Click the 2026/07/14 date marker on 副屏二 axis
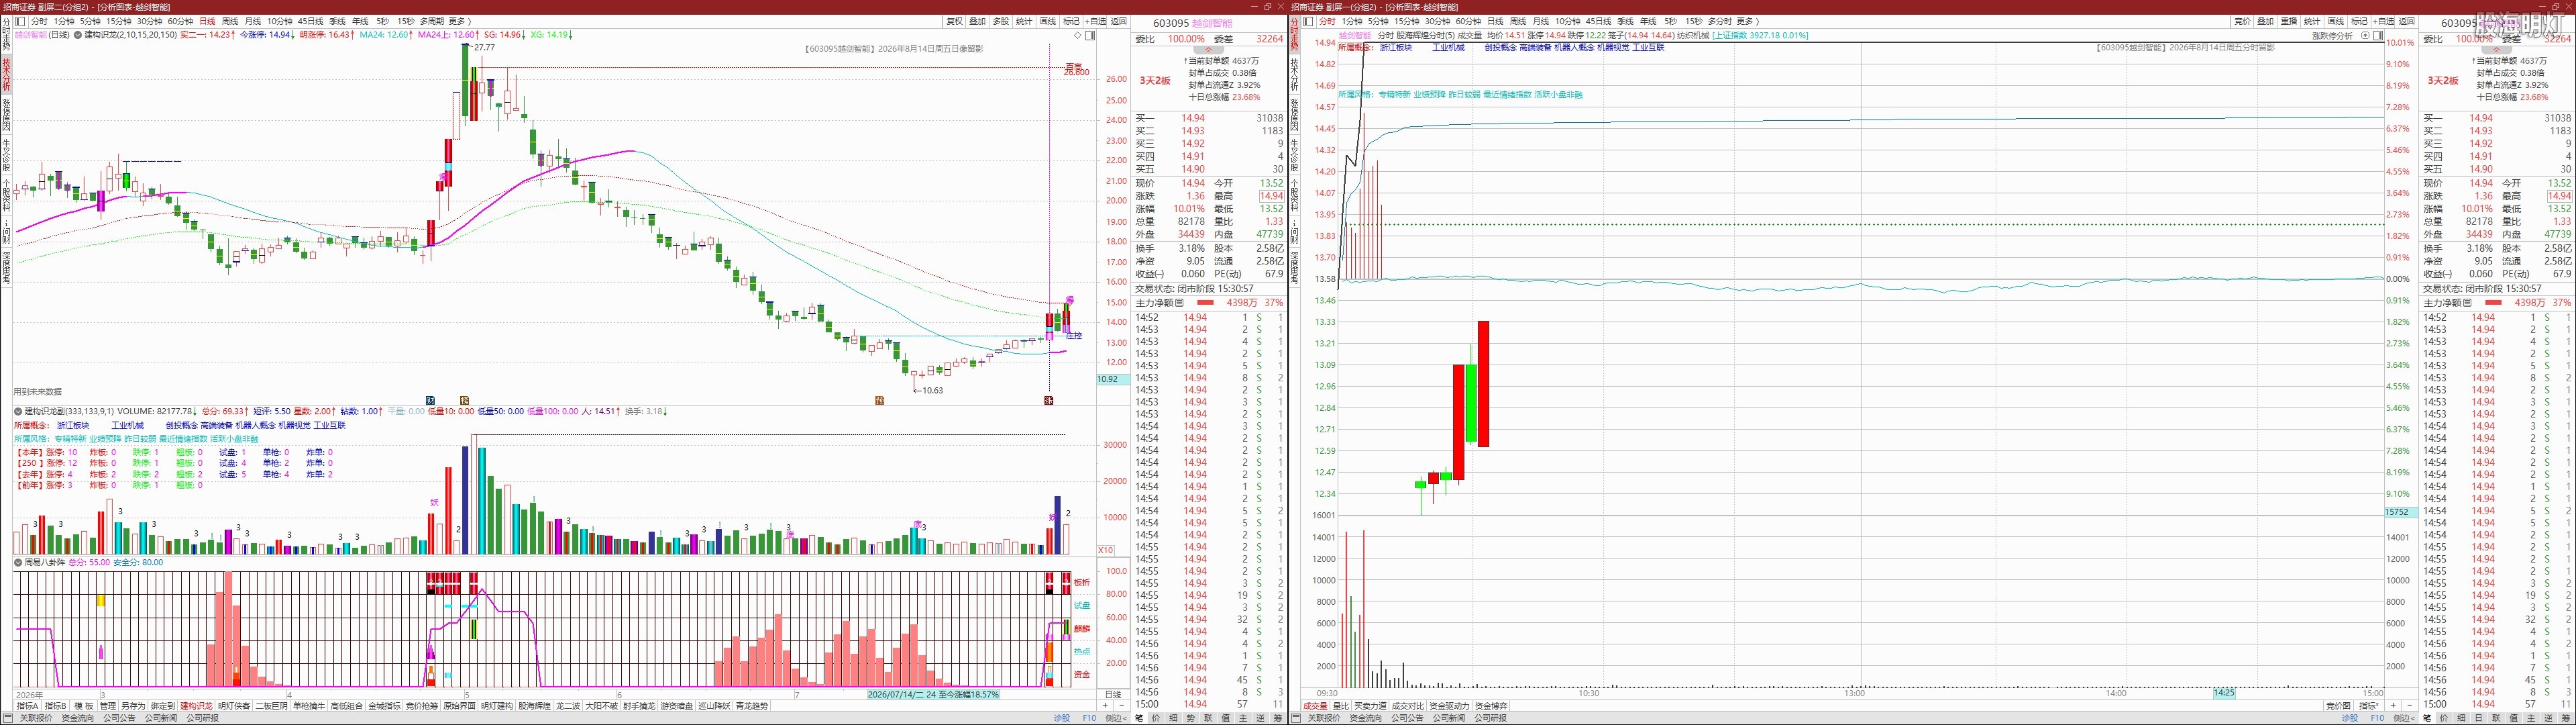Viewport: 2576px width, 725px height. (933, 694)
